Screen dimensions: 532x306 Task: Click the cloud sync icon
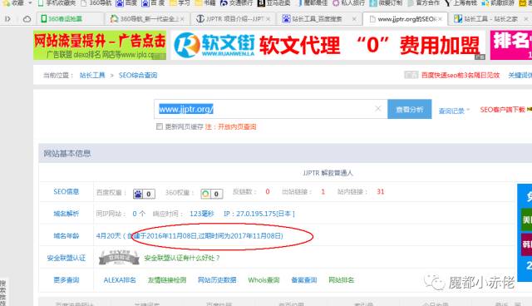pos(27,19)
